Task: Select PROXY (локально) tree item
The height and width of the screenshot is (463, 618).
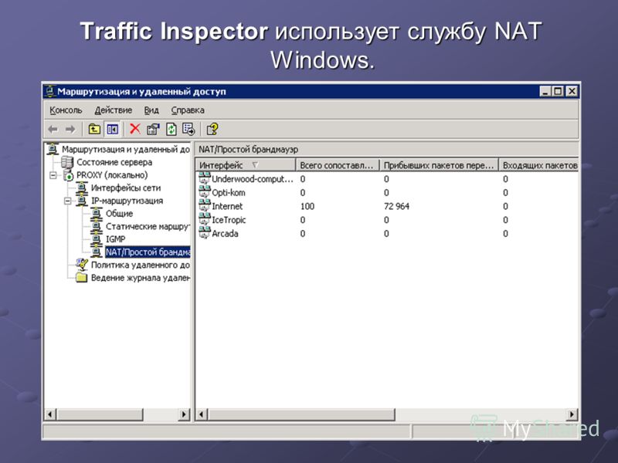Action: (x=112, y=175)
